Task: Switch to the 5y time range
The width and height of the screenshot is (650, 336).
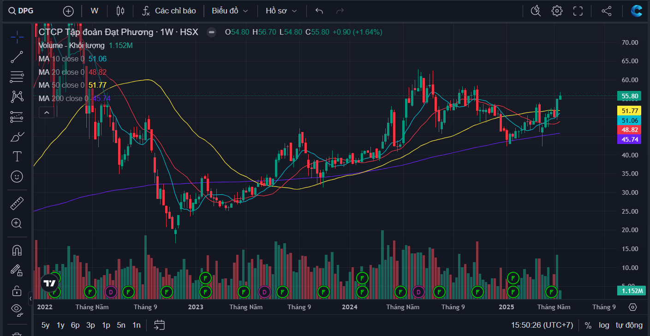Action: point(45,325)
